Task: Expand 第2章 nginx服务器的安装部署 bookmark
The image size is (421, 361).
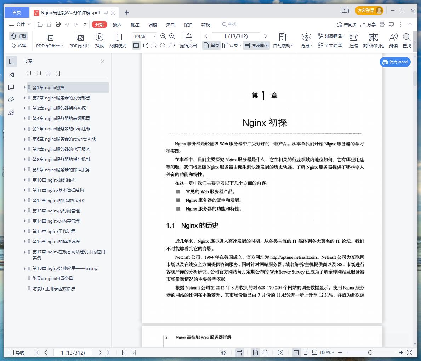Action: tap(25, 98)
